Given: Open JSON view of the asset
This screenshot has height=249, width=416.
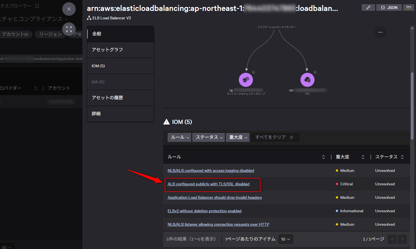Looking at the screenshot, I should coord(389,8).
